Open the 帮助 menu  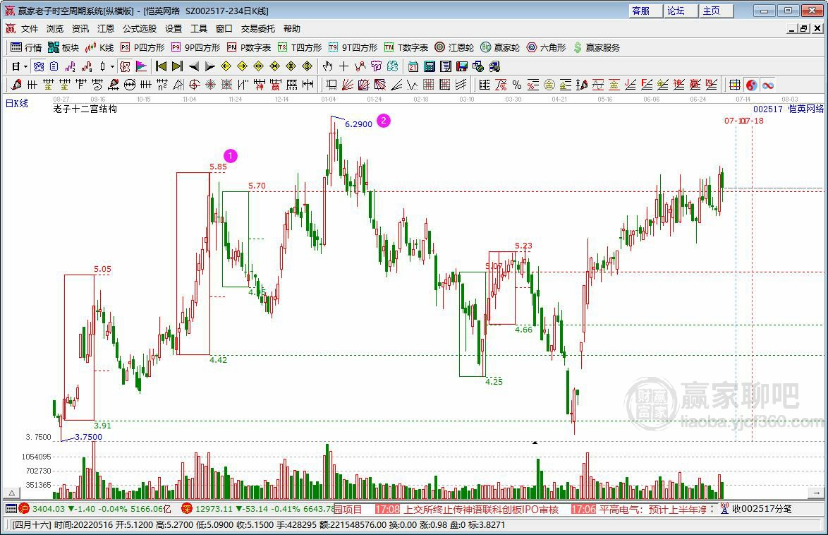pyautogui.click(x=291, y=28)
